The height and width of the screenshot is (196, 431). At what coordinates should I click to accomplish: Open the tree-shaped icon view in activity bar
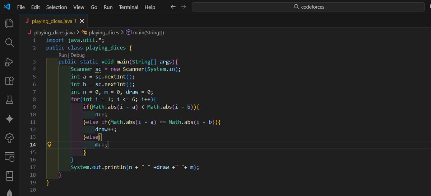pos(9,138)
